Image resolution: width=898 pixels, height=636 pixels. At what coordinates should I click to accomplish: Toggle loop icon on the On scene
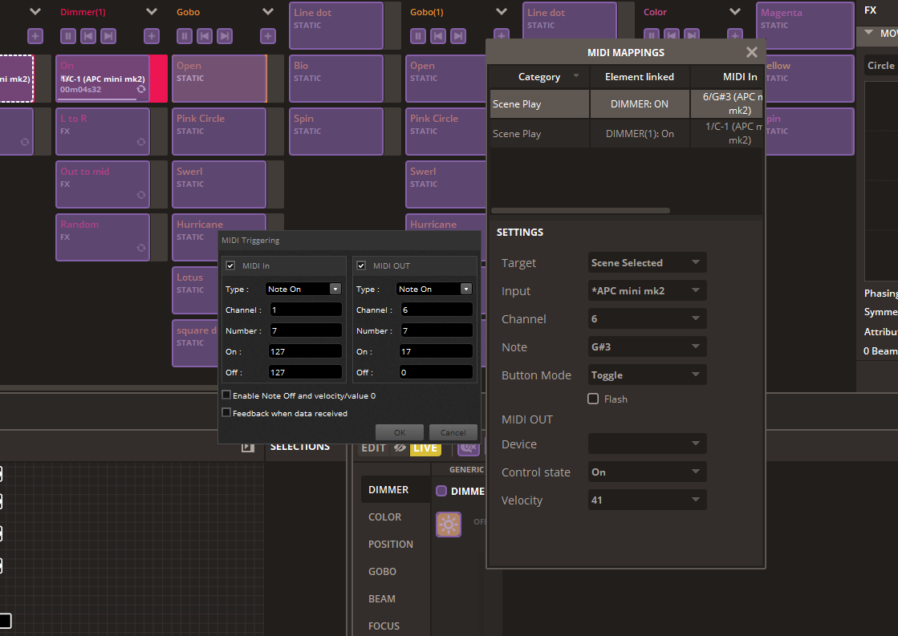click(x=141, y=89)
